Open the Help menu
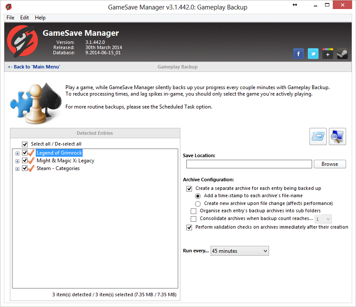This screenshot has width=356, height=307. click(40, 18)
